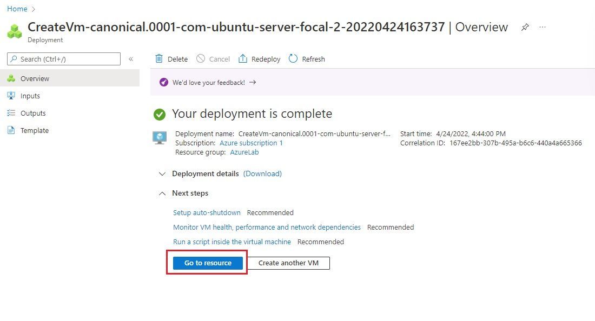Click the Cancel circle-slash icon
The image size is (595, 321).
[x=200, y=59]
